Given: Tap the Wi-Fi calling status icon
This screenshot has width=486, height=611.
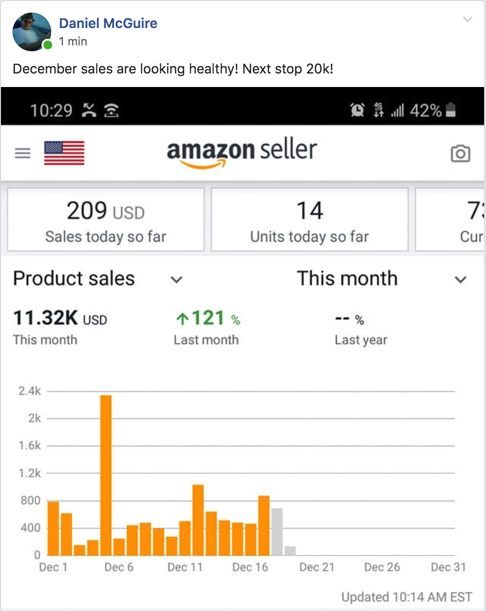Looking at the screenshot, I should tap(111, 111).
